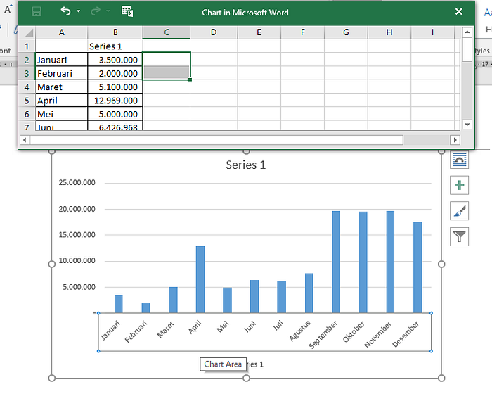Click the November axis label

tap(378, 334)
